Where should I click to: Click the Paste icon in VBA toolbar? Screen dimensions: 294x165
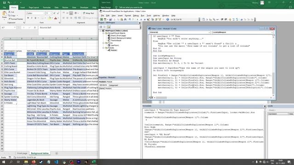coord(122,19)
